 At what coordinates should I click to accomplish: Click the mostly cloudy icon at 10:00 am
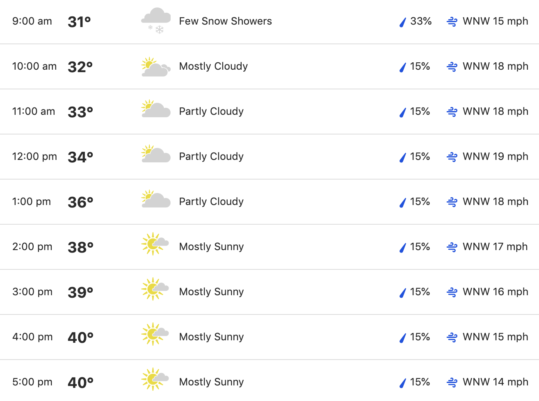tap(156, 67)
